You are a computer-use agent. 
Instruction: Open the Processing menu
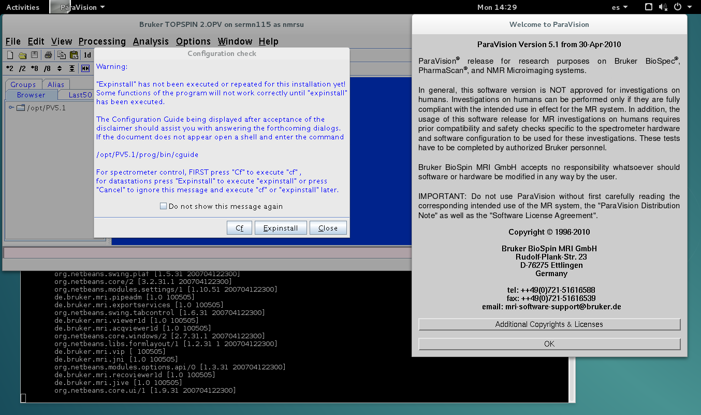tap(102, 41)
